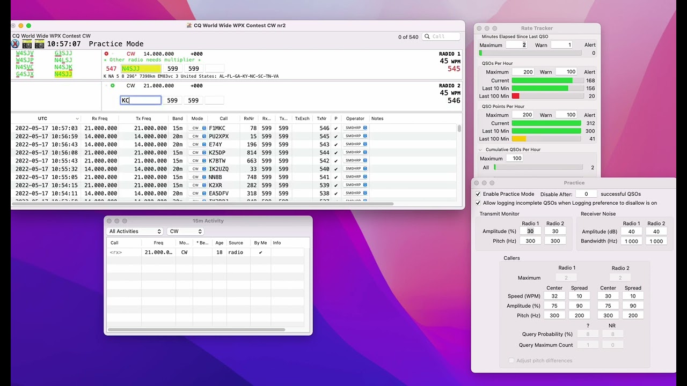Viewport: 687px width, 386px height.
Task: Open the CW mode filter in 15m Activity
Action: pyautogui.click(x=185, y=232)
